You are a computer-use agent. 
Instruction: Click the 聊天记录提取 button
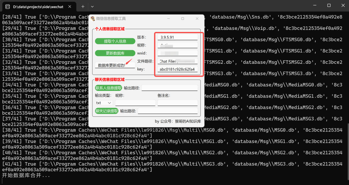click(x=107, y=111)
